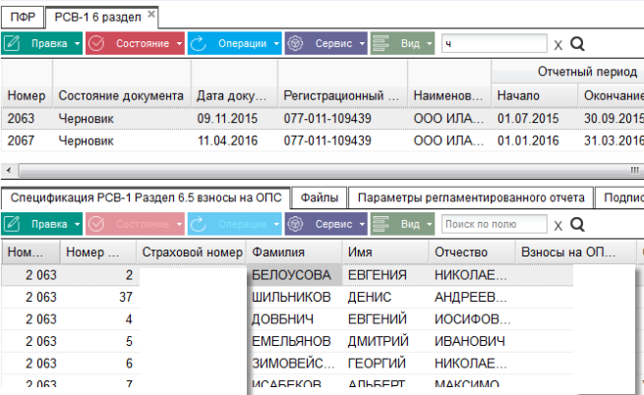644x395 pixels.
Task: Expand lower Состояние dropdown arrow
Action: coord(180,224)
